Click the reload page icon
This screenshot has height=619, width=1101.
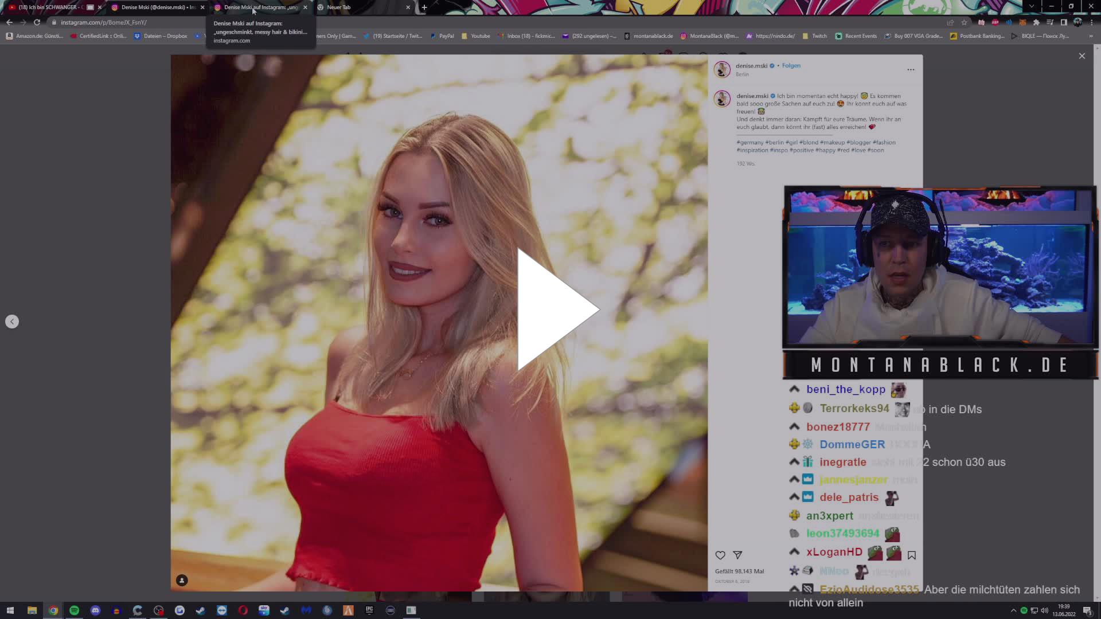pos(37,22)
